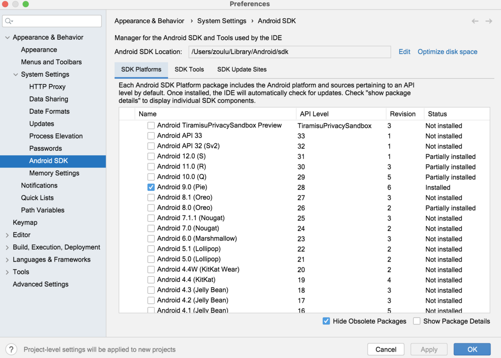This screenshot has width=501, height=358.
Task: Open Memory Settings page
Action: tap(54, 173)
